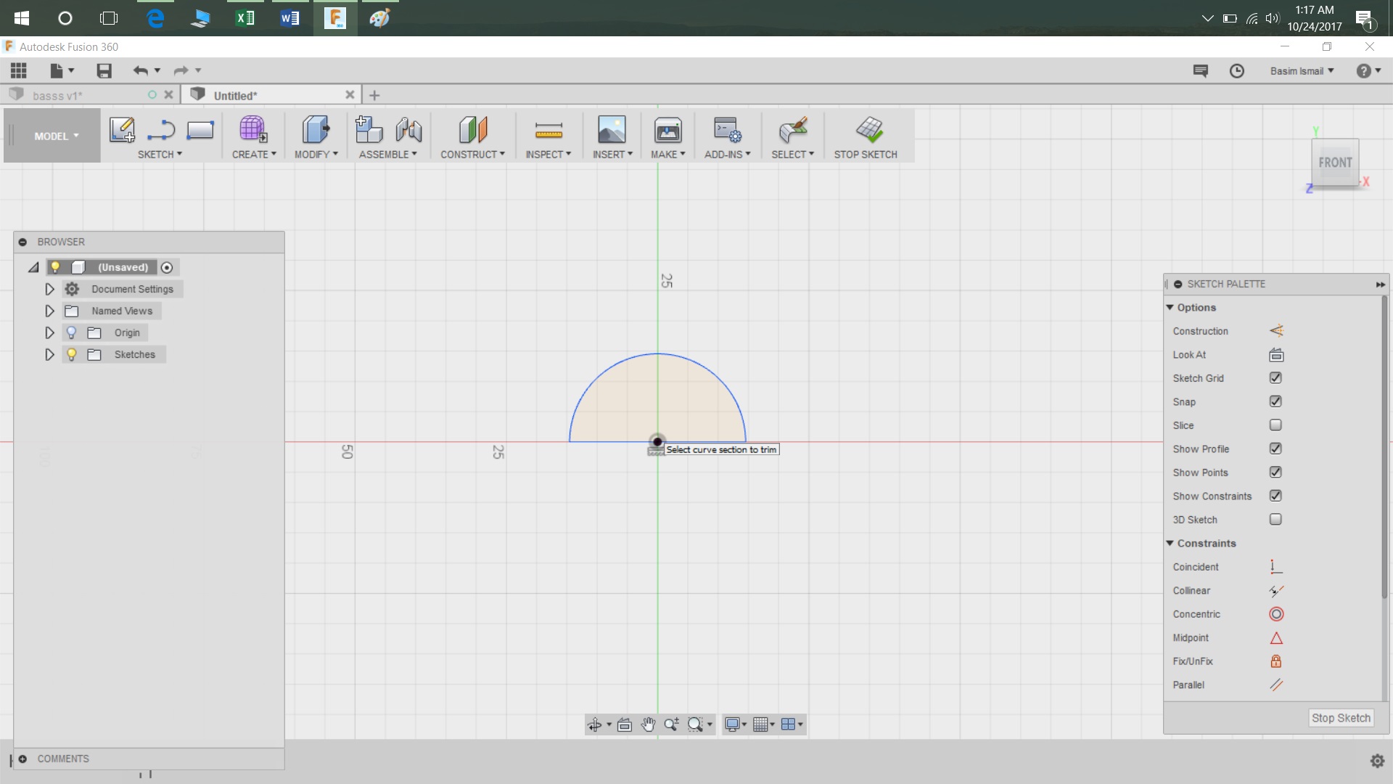Click the Joint assemble icon
This screenshot has width=1393, height=784.
tap(408, 130)
